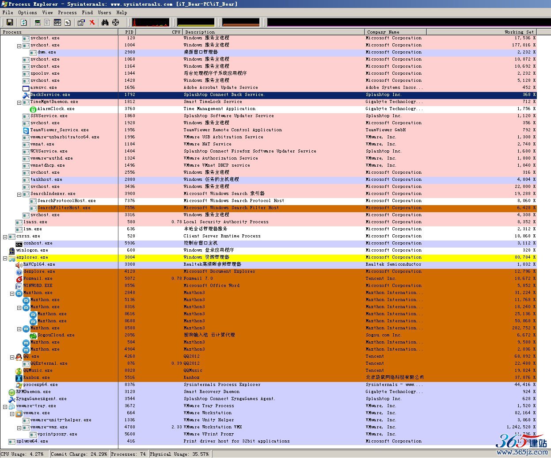The image size is (551, 458).
Task: Collapse the vmware.exe tree node
Action: [x=12, y=413]
